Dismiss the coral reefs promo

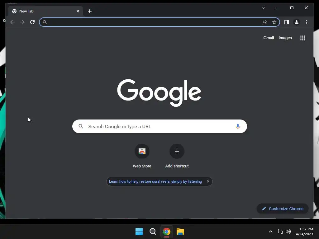(x=208, y=181)
